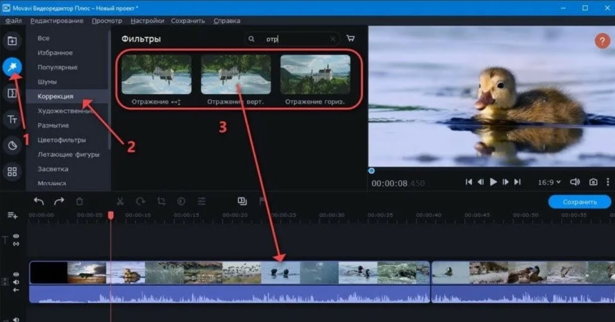
Task: Click the Undo arrow in timeline toolbar
Action: click(x=39, y=201)
